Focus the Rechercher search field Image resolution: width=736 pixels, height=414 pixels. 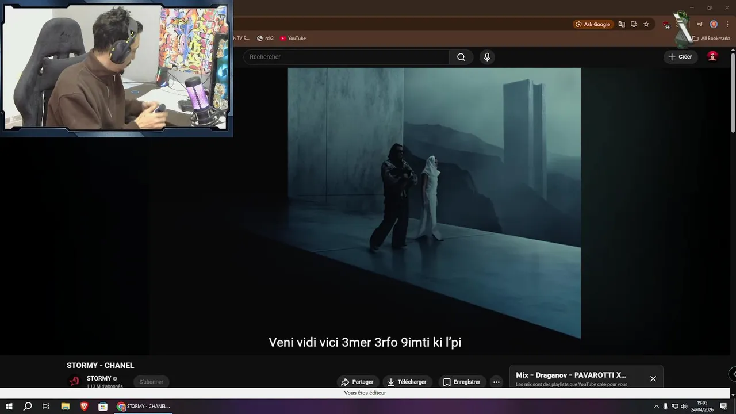pos(346,57)
